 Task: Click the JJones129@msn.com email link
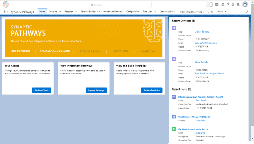pos(206,43)
